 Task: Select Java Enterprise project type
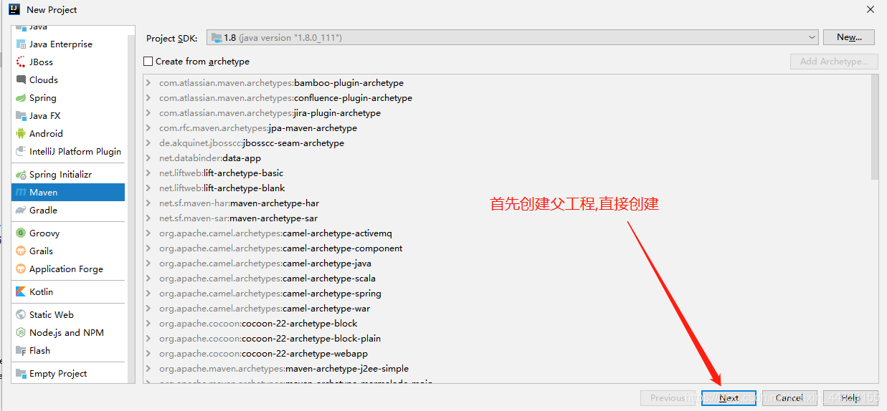(68, 44)
